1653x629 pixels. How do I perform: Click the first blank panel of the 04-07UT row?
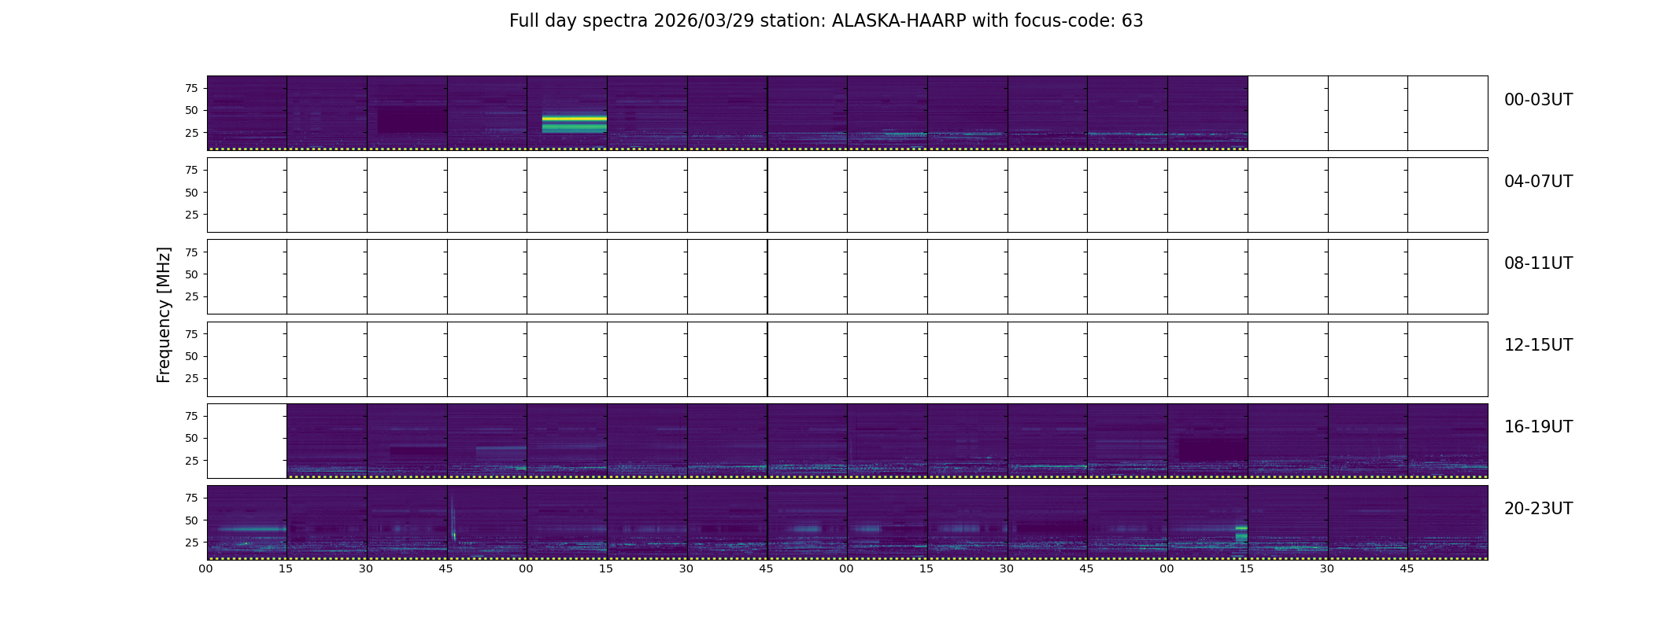point(247,195)
